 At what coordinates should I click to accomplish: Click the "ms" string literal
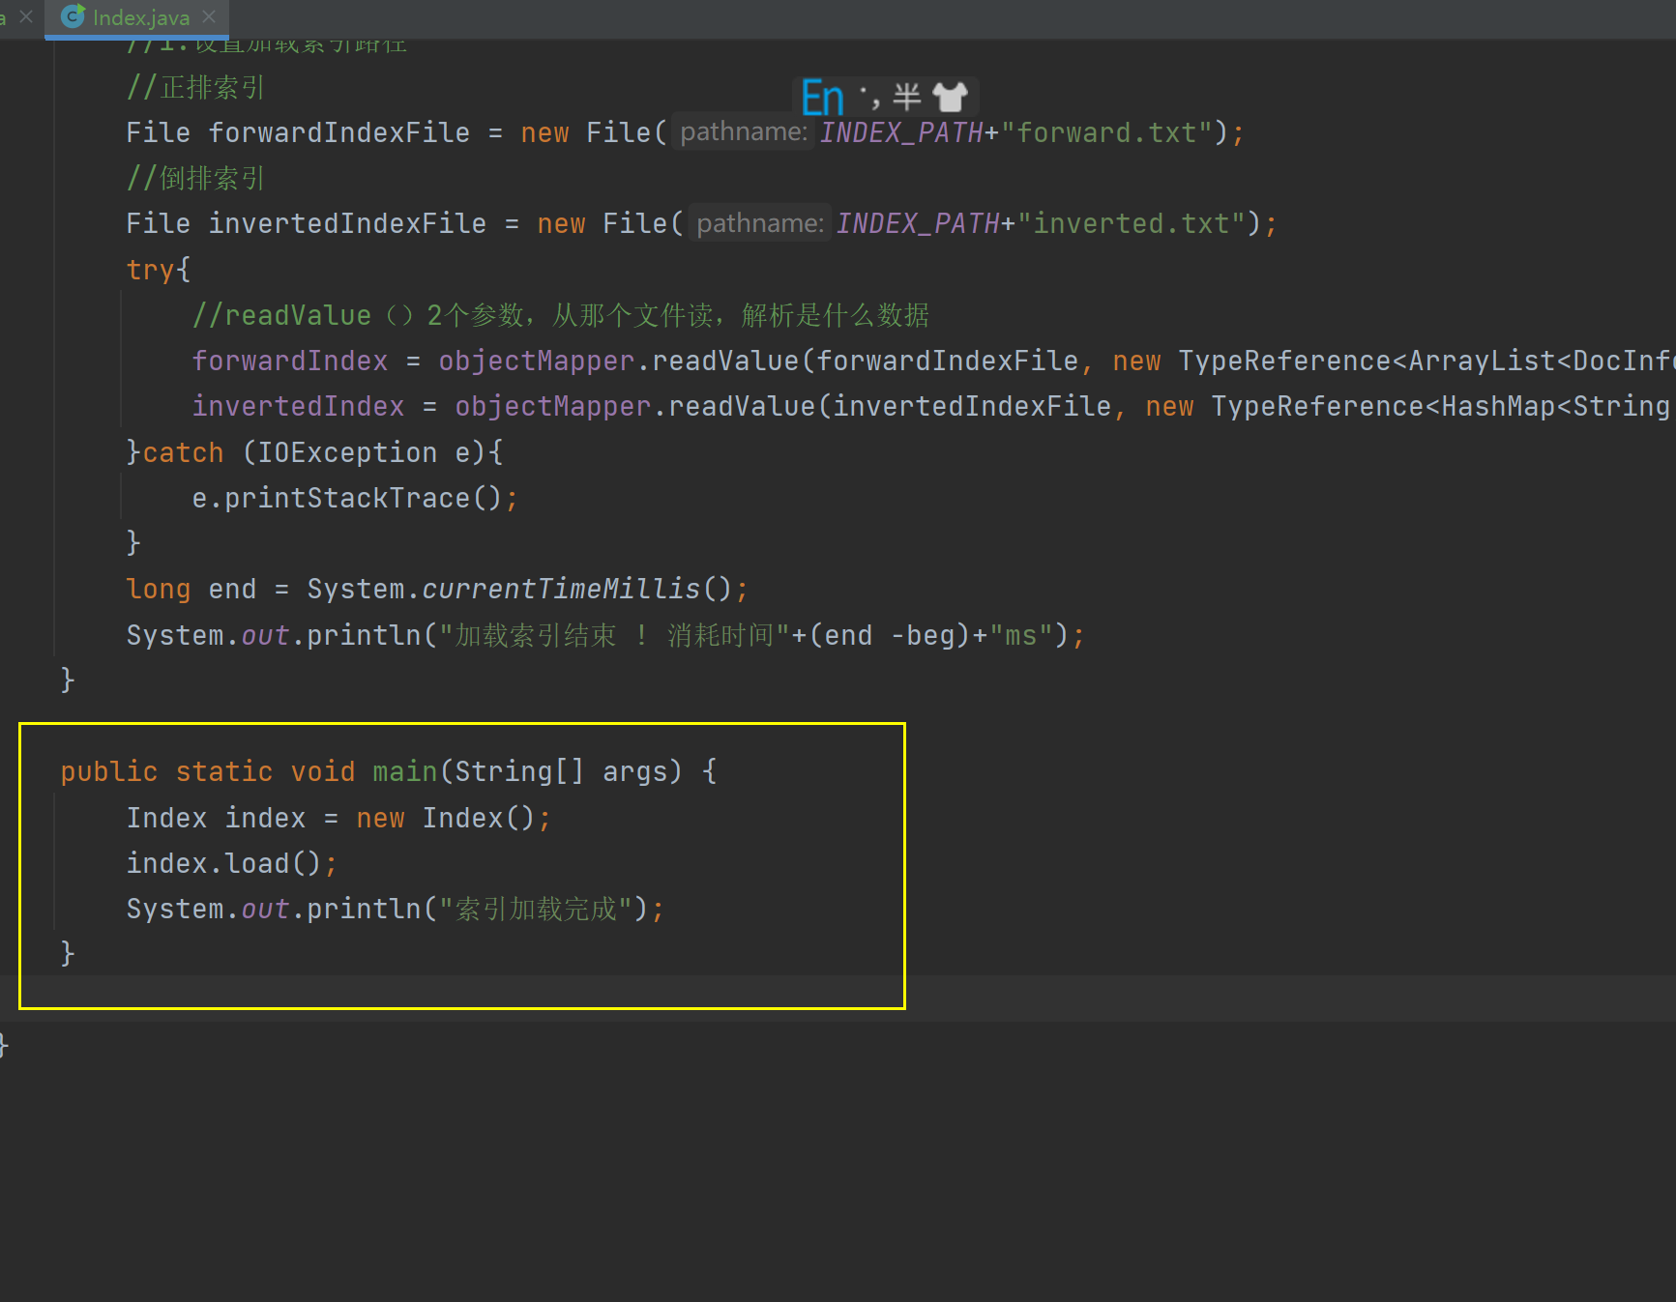tap(1020, 635)
